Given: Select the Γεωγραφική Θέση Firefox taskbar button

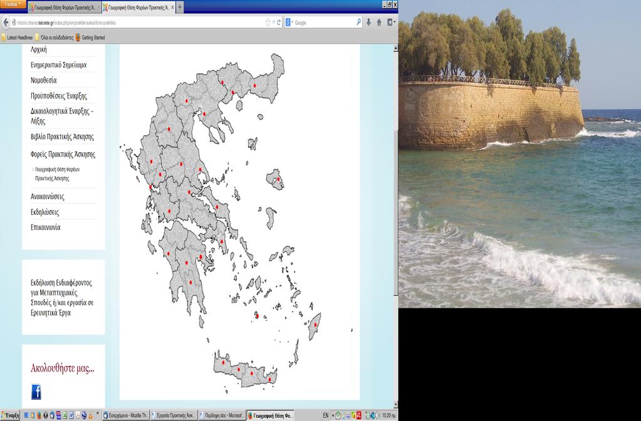Looking at the screenshot, I should [271, 415].
